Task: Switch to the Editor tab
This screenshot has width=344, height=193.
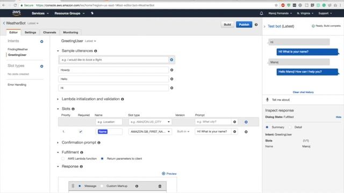Action: [x=13, y=32]
